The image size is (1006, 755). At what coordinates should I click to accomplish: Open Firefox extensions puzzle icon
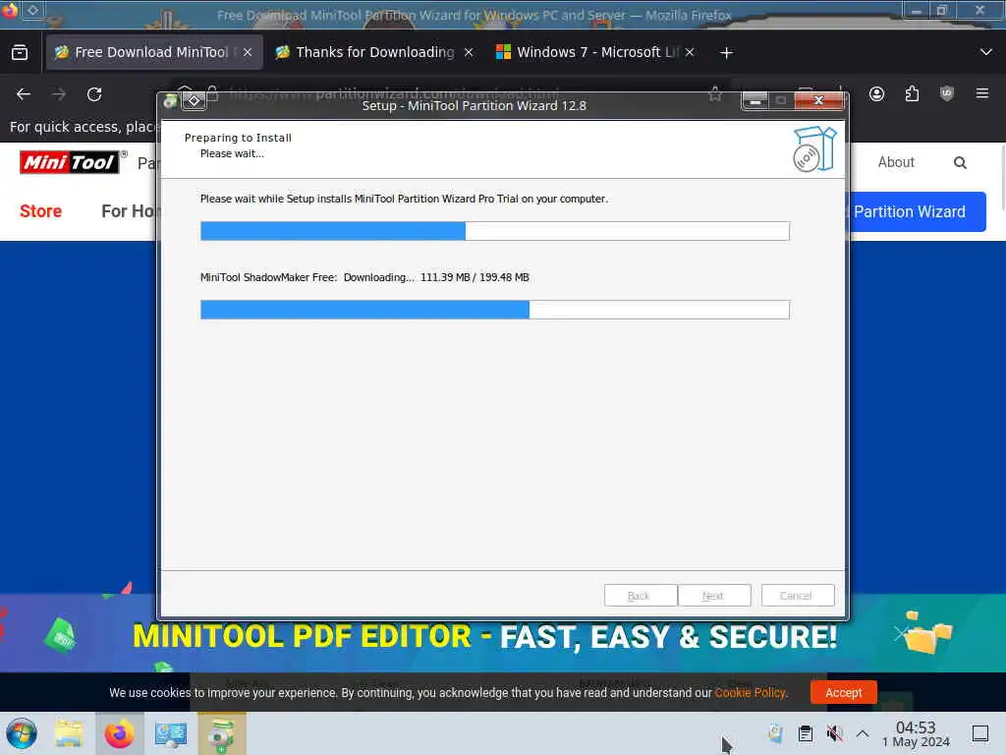tap(912, 94)
